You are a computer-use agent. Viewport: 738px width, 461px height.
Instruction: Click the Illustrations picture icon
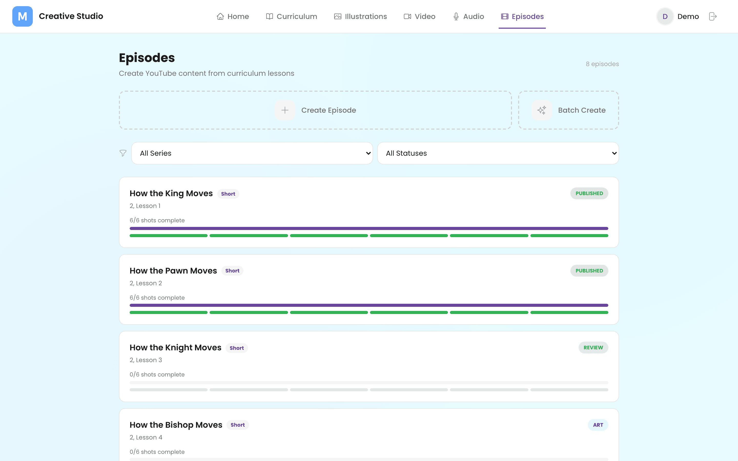[x=337, y=16]
